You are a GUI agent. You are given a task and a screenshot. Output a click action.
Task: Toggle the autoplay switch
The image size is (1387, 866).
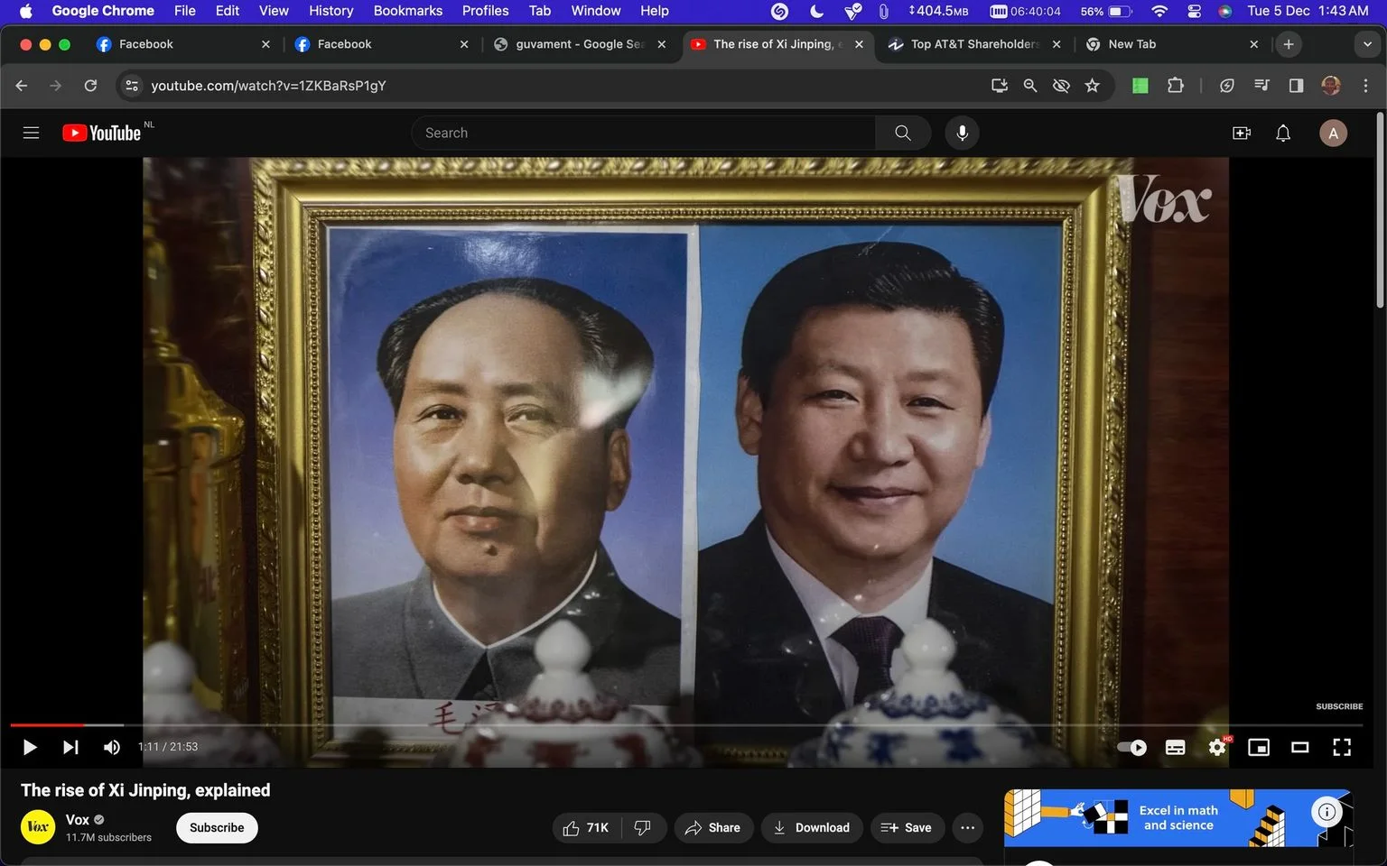click(x=1131, y=747)
